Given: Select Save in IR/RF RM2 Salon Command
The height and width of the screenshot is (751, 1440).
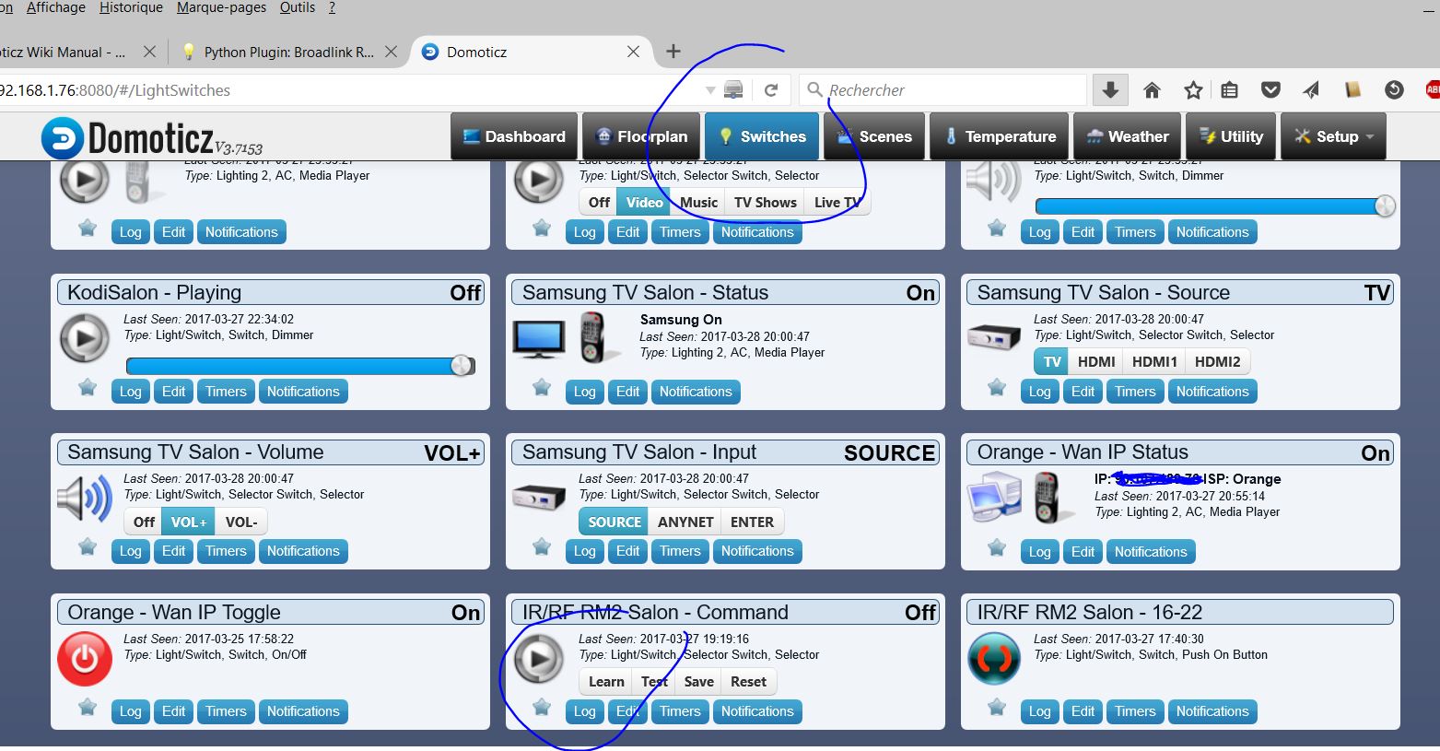Looking at the screenshot, I should click(698, 682).
